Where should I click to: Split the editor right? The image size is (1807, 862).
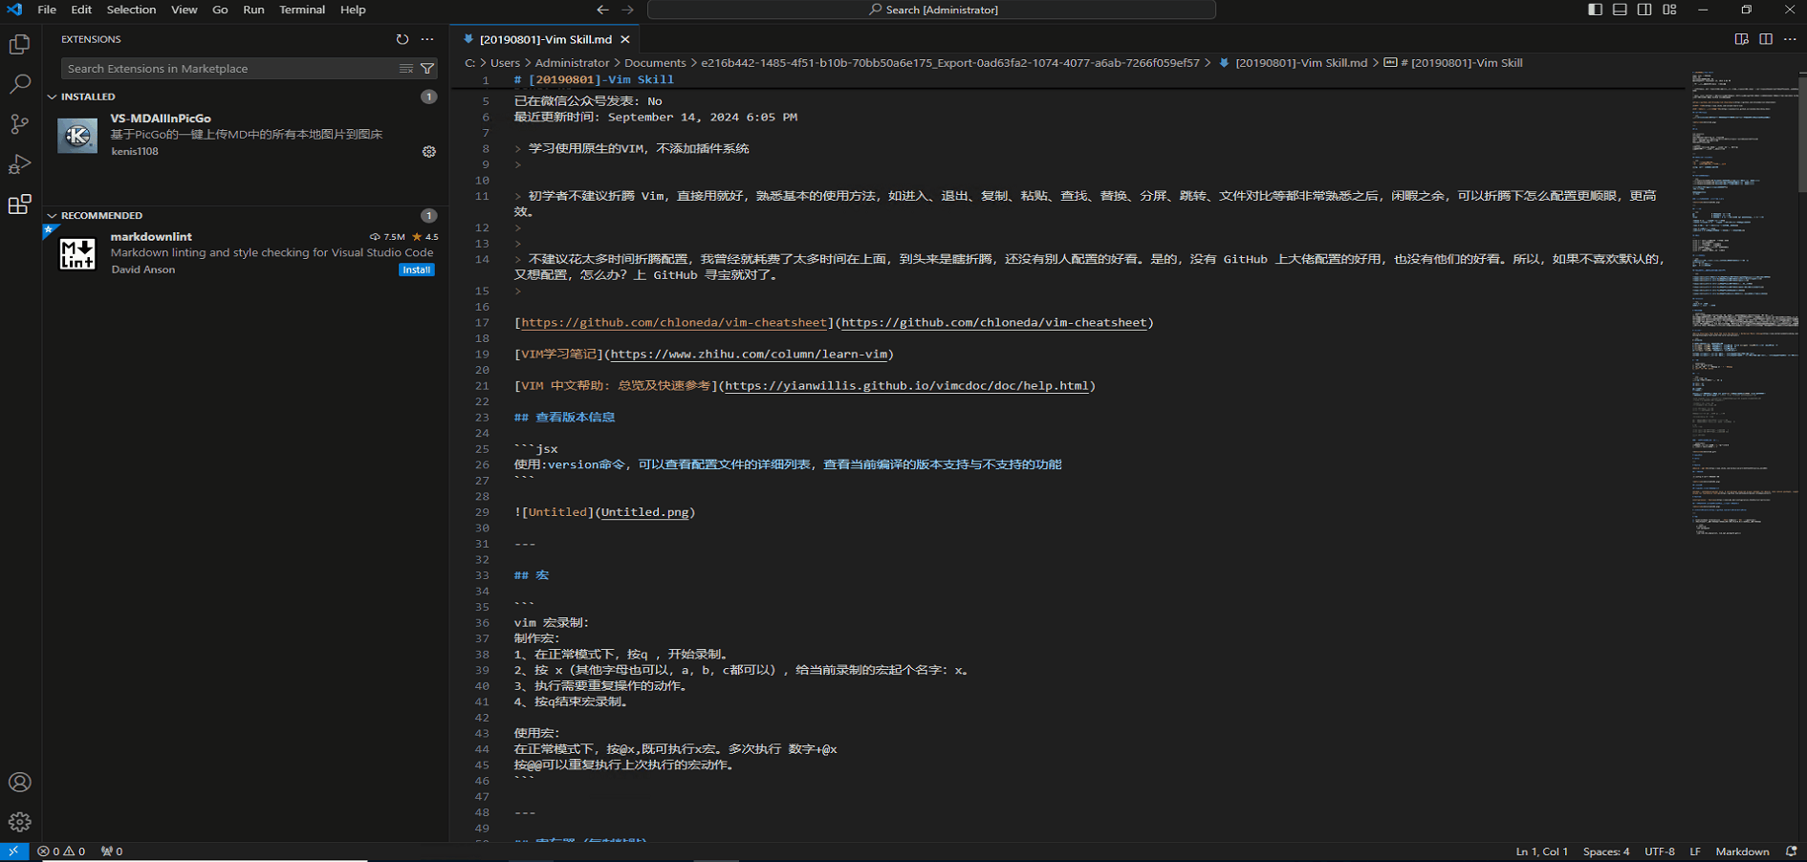(1766, 39)
